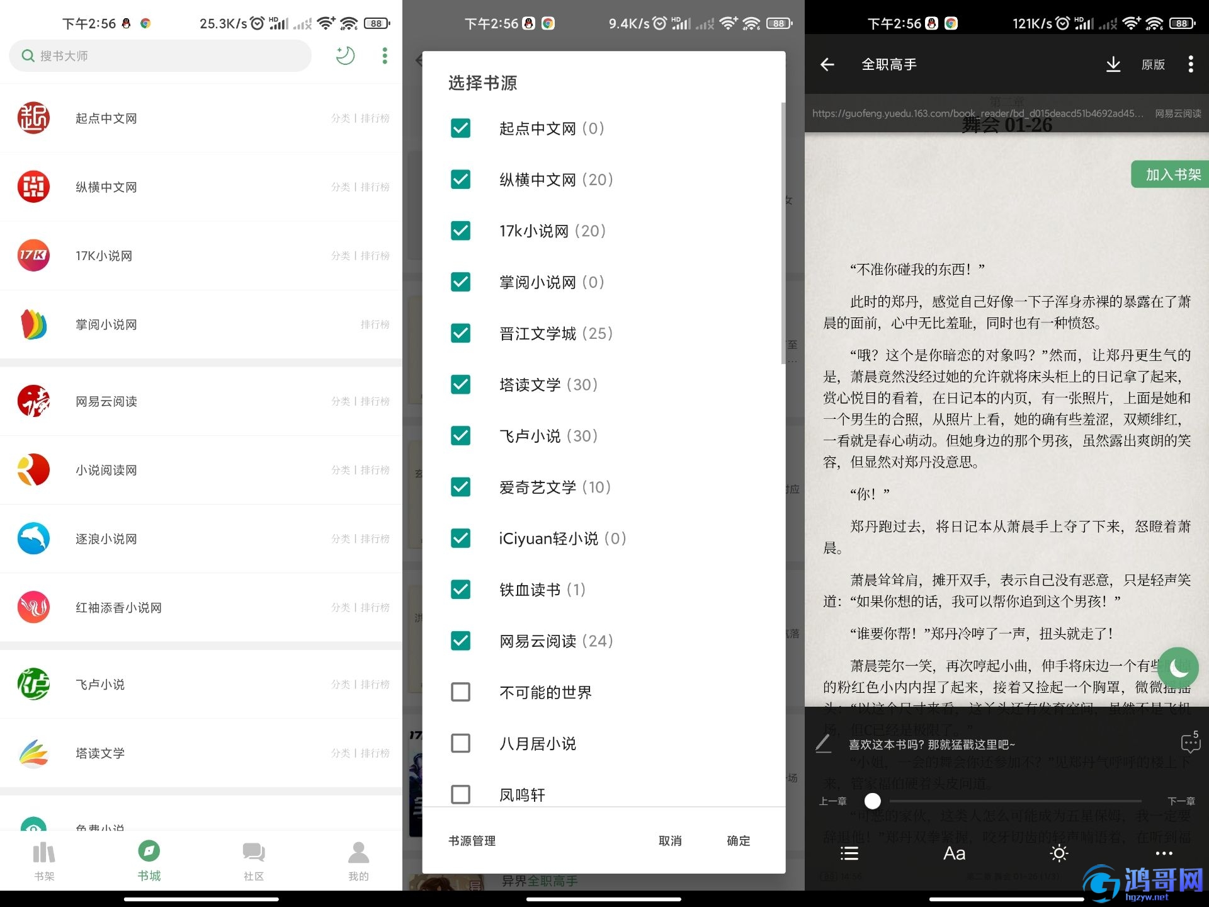Open the 红袖添香小说网 row
The height and width of the screenshot is (907, 1209).
(x=201, y=607)
